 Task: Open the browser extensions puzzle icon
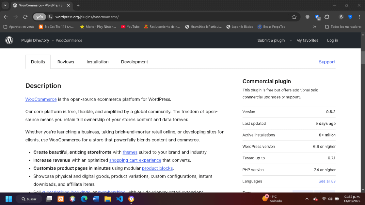327,17
